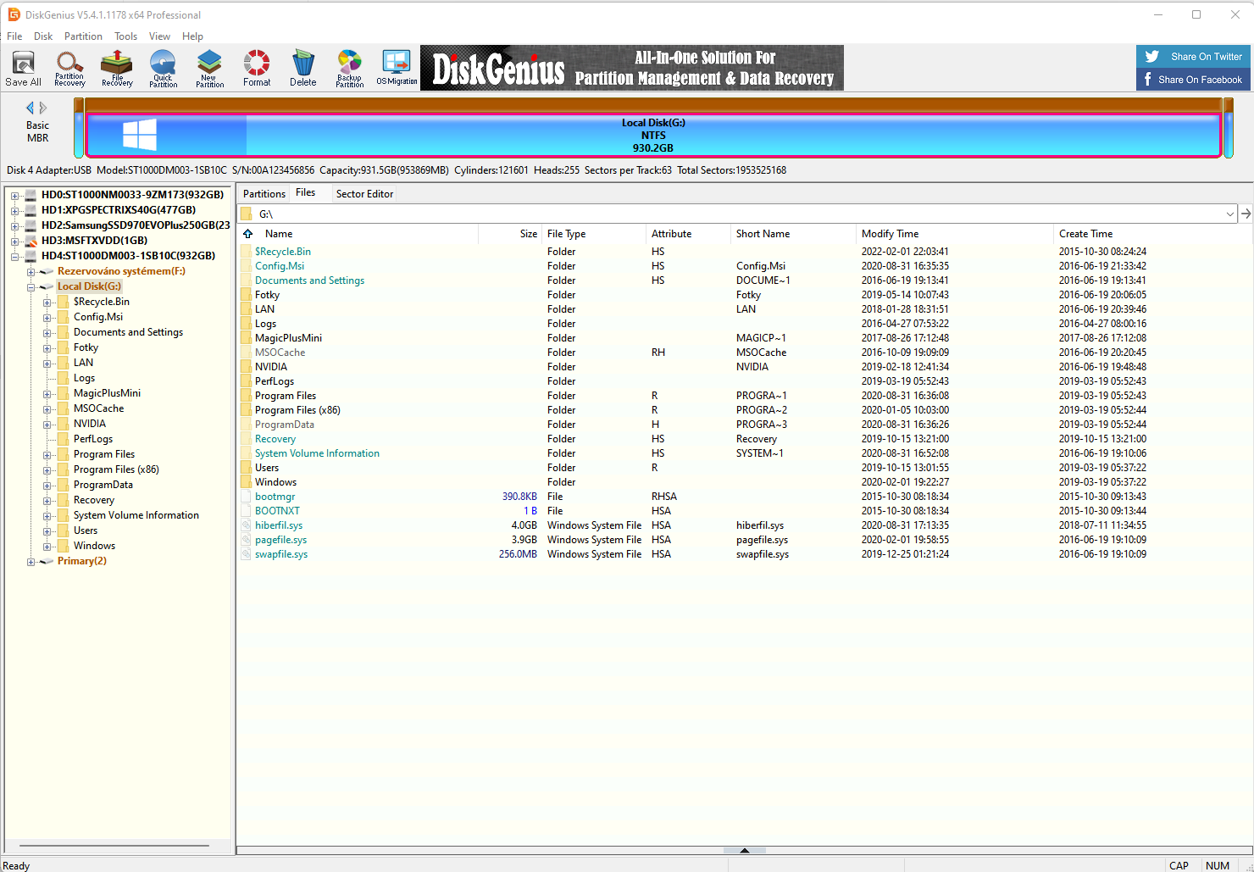Click Share On Facebook button
This screenshot has height=872, width=1254.
(1193, 80)
